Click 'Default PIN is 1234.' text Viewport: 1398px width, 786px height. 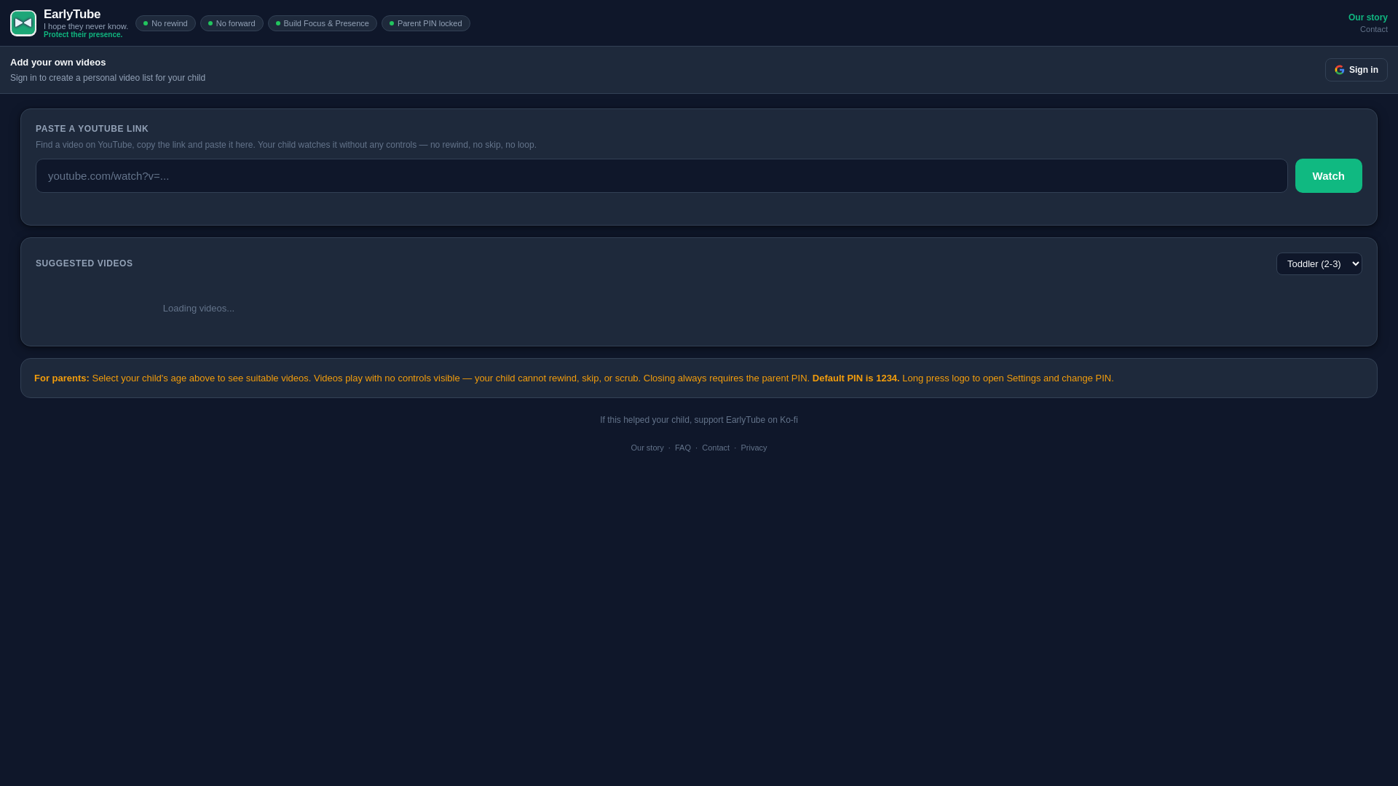pos(856,378)
